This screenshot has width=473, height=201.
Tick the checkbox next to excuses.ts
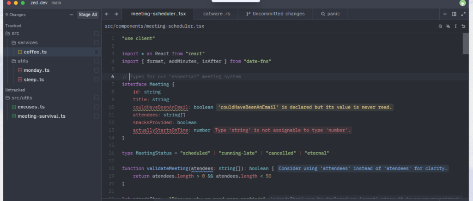tap(96, 107)
